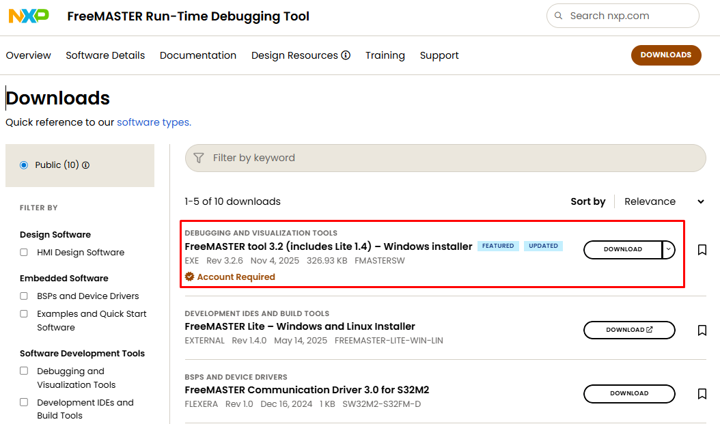Open the Sort by Relevance dropdown
The height and width of the screenshot is (424, 720).
663,201
